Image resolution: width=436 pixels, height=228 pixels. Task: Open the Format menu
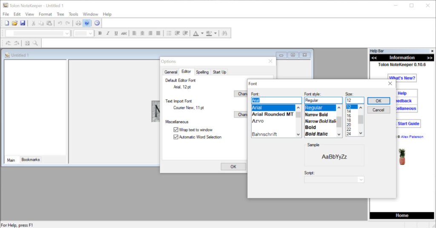point(45,14)
